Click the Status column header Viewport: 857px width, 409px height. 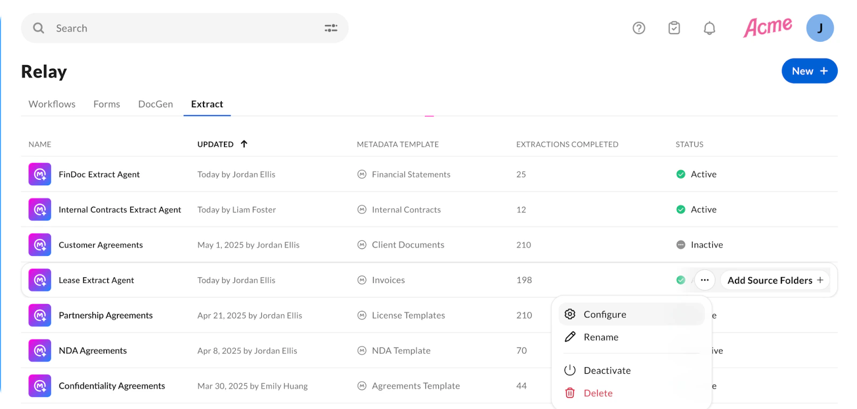coord(689,145)
